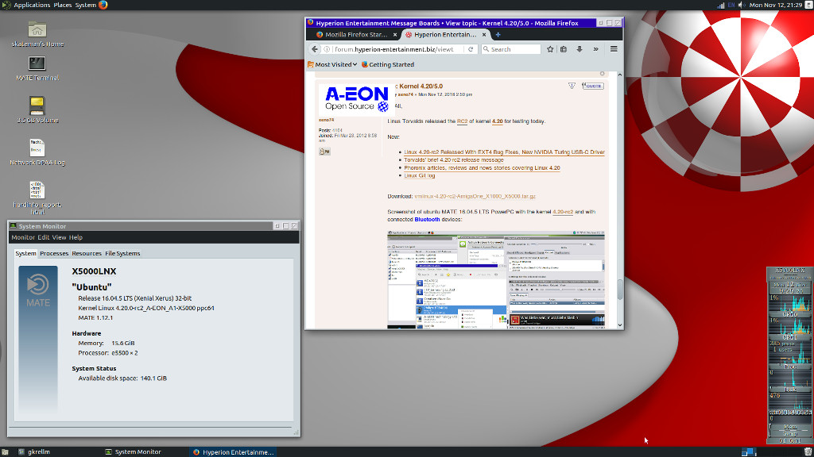Open the Places menu in top panel

62,5
